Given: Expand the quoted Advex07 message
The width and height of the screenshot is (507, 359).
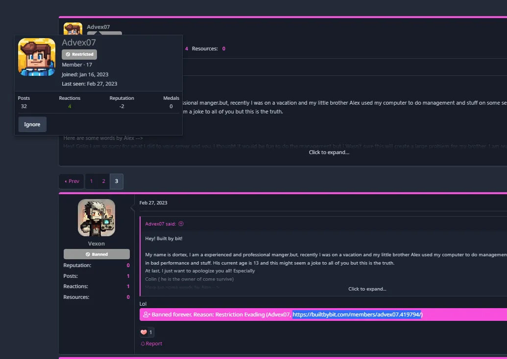Looking at the screenshot, I should (x=367, y=289).
